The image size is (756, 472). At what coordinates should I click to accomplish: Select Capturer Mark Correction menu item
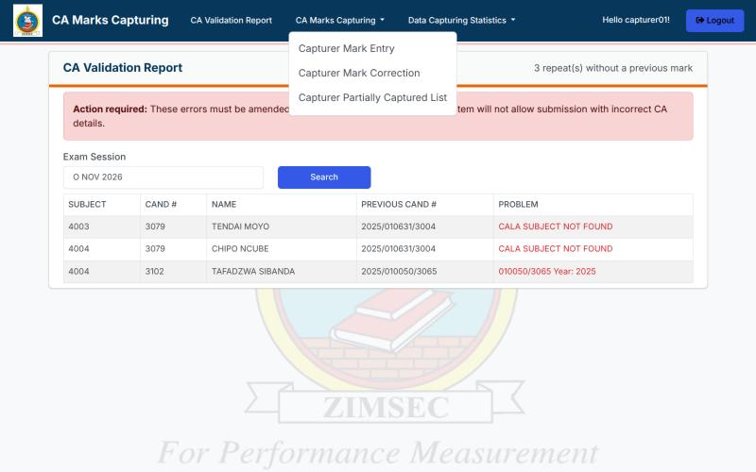point(359,74)
